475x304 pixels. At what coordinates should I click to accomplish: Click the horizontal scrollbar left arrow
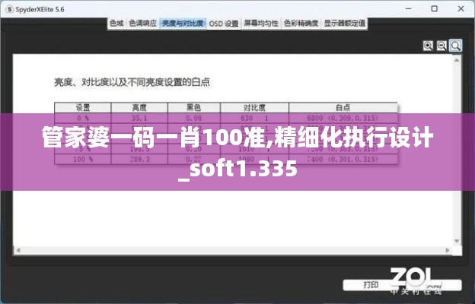(x=18, y=250)
